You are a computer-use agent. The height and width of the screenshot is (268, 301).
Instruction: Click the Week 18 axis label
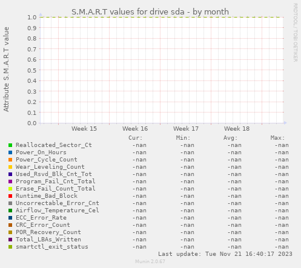[x=237, y=128]
